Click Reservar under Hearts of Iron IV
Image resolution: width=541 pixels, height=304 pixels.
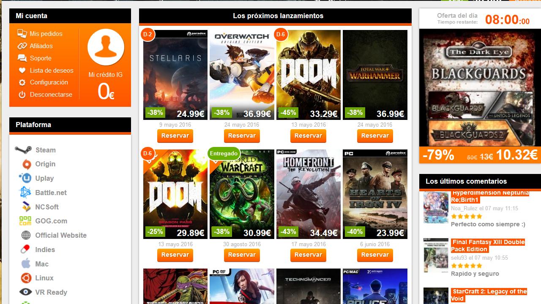(375, 255)
